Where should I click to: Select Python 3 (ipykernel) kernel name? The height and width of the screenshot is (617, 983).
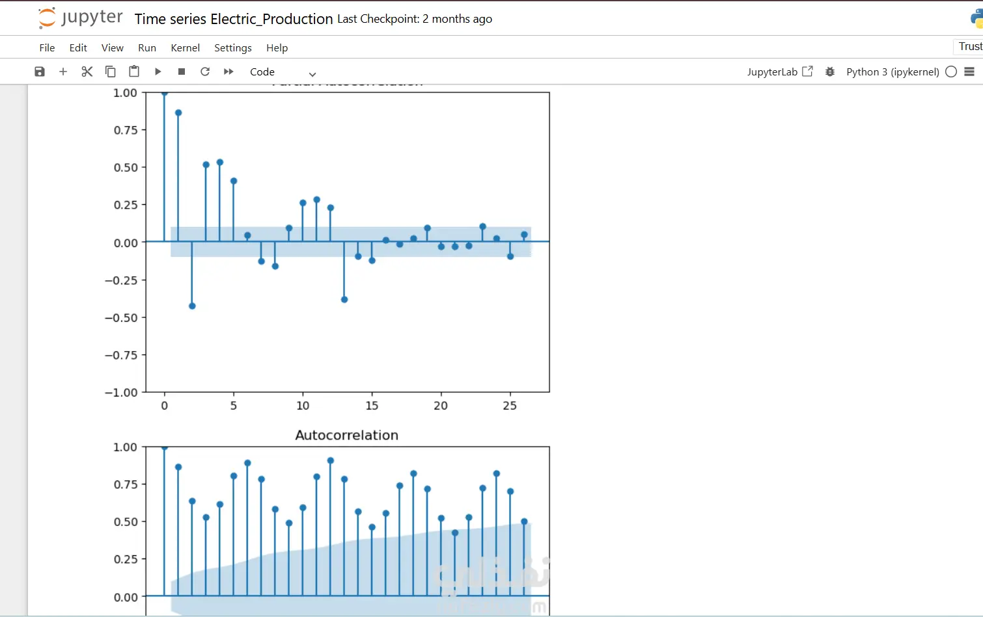[x=893, y=72]
